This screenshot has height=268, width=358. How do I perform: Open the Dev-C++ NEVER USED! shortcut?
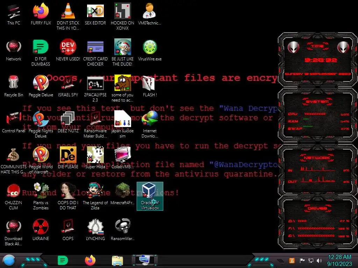68,50
